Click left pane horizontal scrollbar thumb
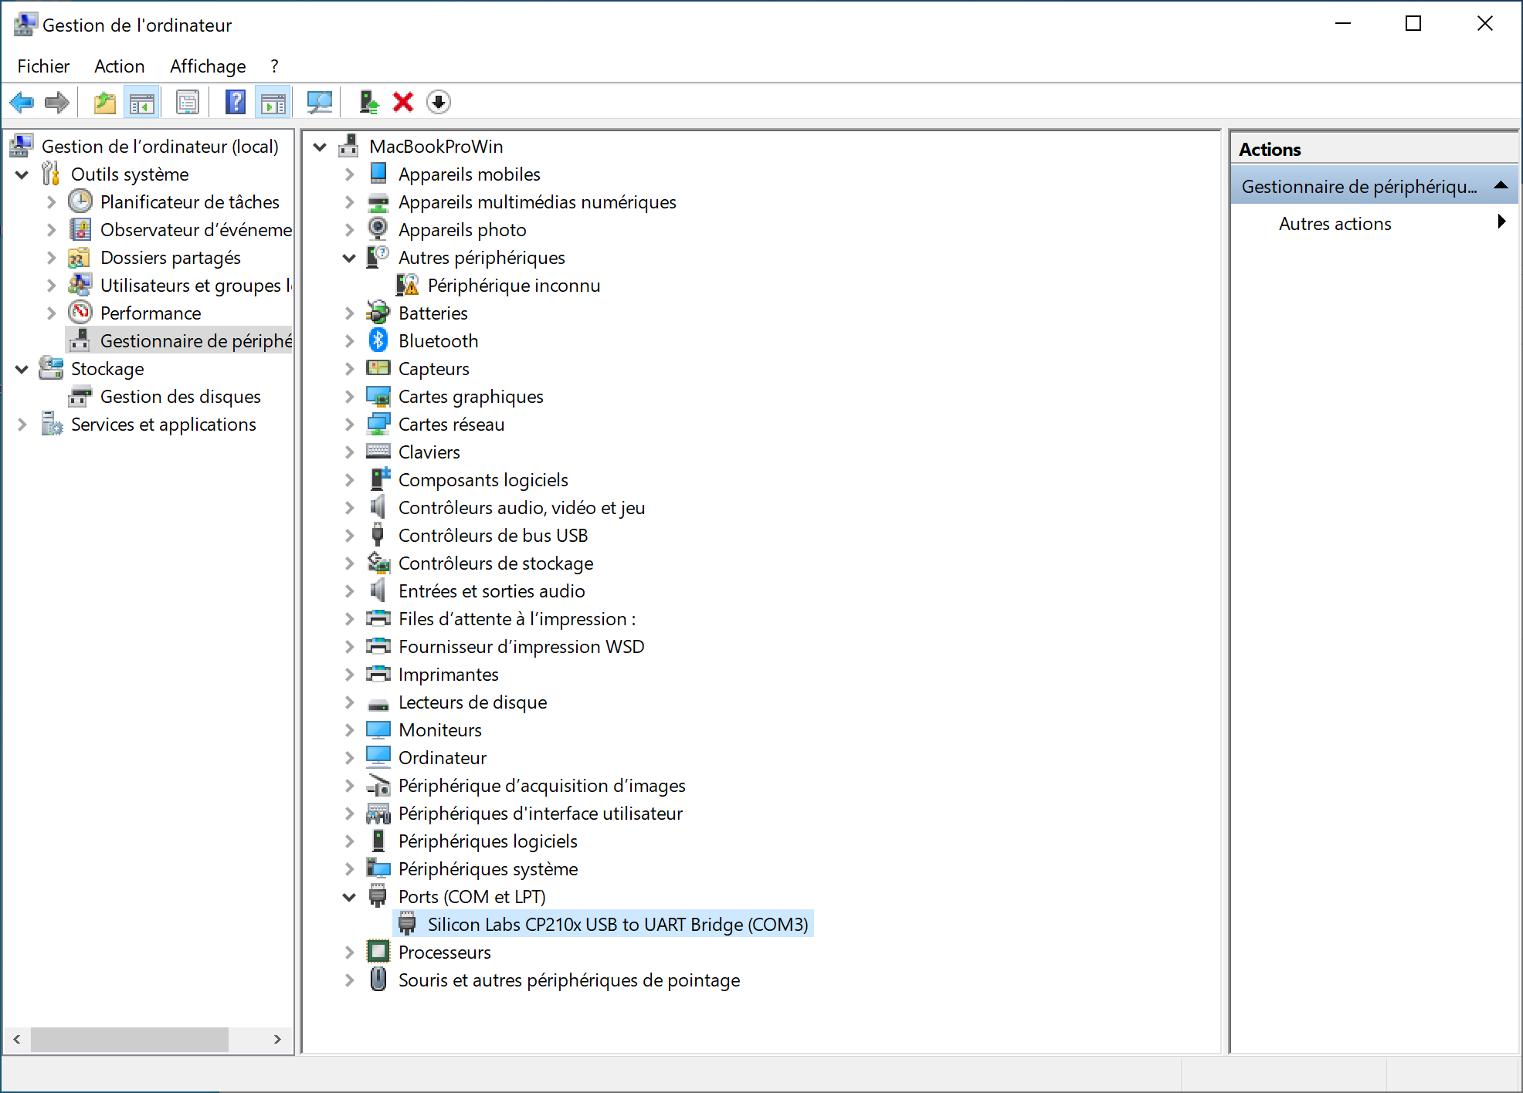 (130, 1039)
